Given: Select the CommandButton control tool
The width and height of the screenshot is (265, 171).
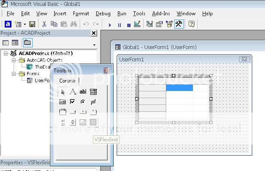Looking at the screenshot, I should pos(73,112).
